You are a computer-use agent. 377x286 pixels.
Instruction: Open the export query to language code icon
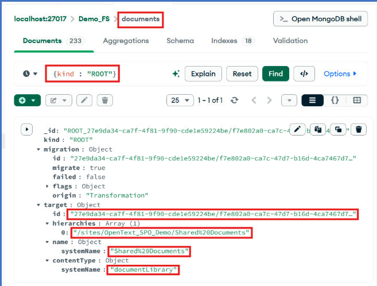click(304, 74)
